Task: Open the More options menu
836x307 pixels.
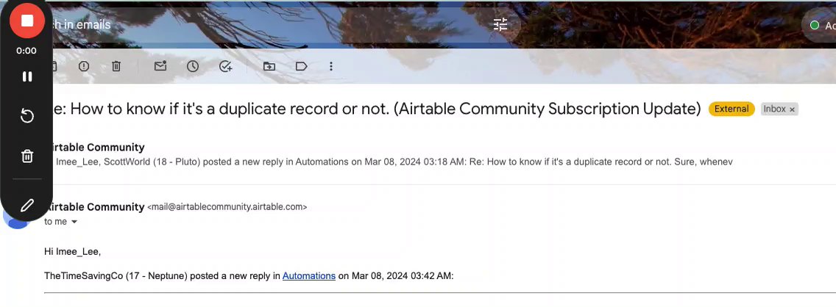Action: pyautogui.click(x=331, y=66)
